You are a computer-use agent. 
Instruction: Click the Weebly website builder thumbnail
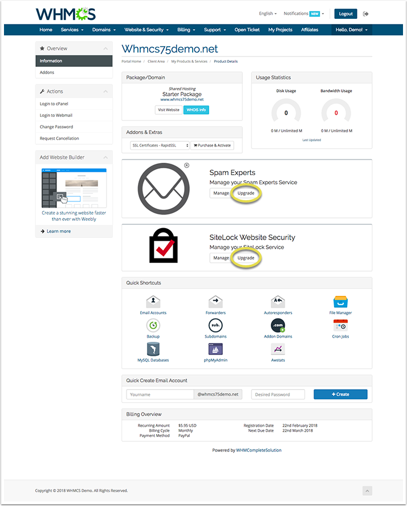click(x=74, y=188)
